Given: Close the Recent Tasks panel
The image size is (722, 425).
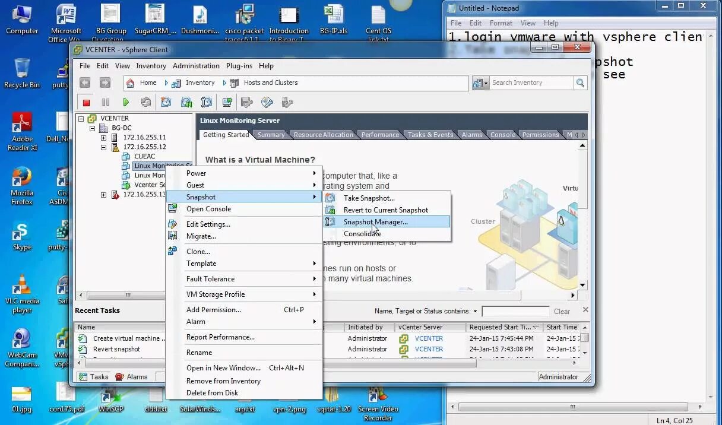Looking at the screenshot, I should coord(585,310).
